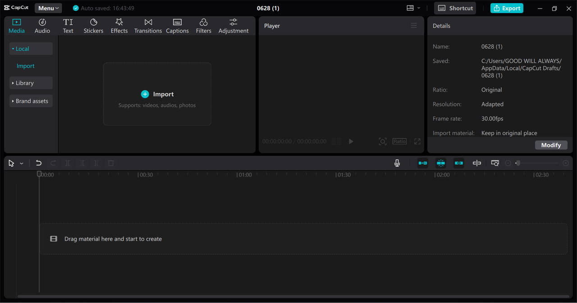Click the Saved path text in Details
The height and width of the screenshot is (303, 577).
[522, 68]
